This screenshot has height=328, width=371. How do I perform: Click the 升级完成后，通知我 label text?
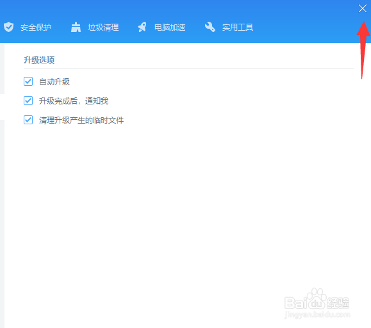pos(74,101)
